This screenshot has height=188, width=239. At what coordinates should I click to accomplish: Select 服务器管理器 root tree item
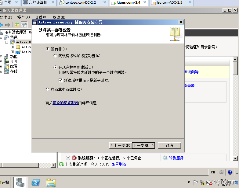click(15, 32)
